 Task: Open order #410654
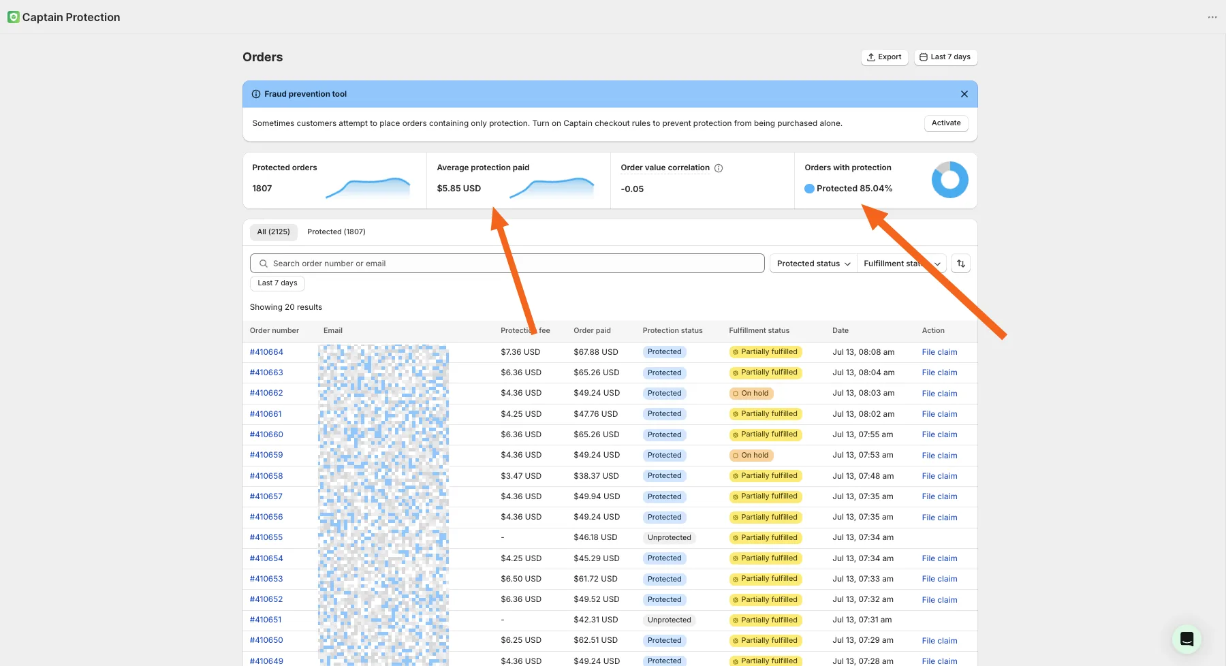[x=266, y=558]
